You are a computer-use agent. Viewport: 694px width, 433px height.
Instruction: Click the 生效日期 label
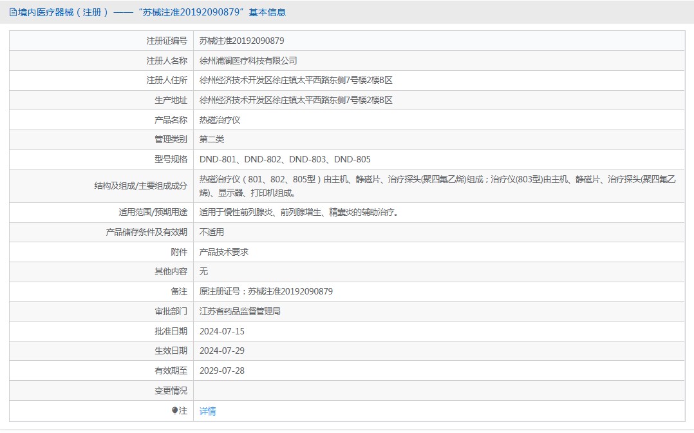coord(171,351)
